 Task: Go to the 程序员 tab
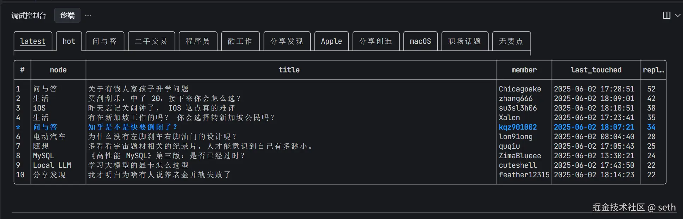[198, 41]
